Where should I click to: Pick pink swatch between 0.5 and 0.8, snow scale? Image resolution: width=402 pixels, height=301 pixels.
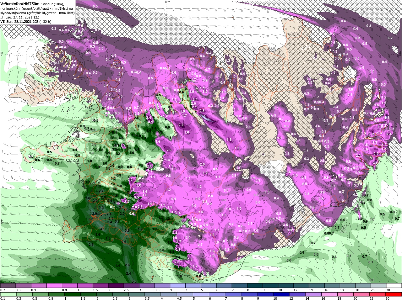[x=54, y=286]
